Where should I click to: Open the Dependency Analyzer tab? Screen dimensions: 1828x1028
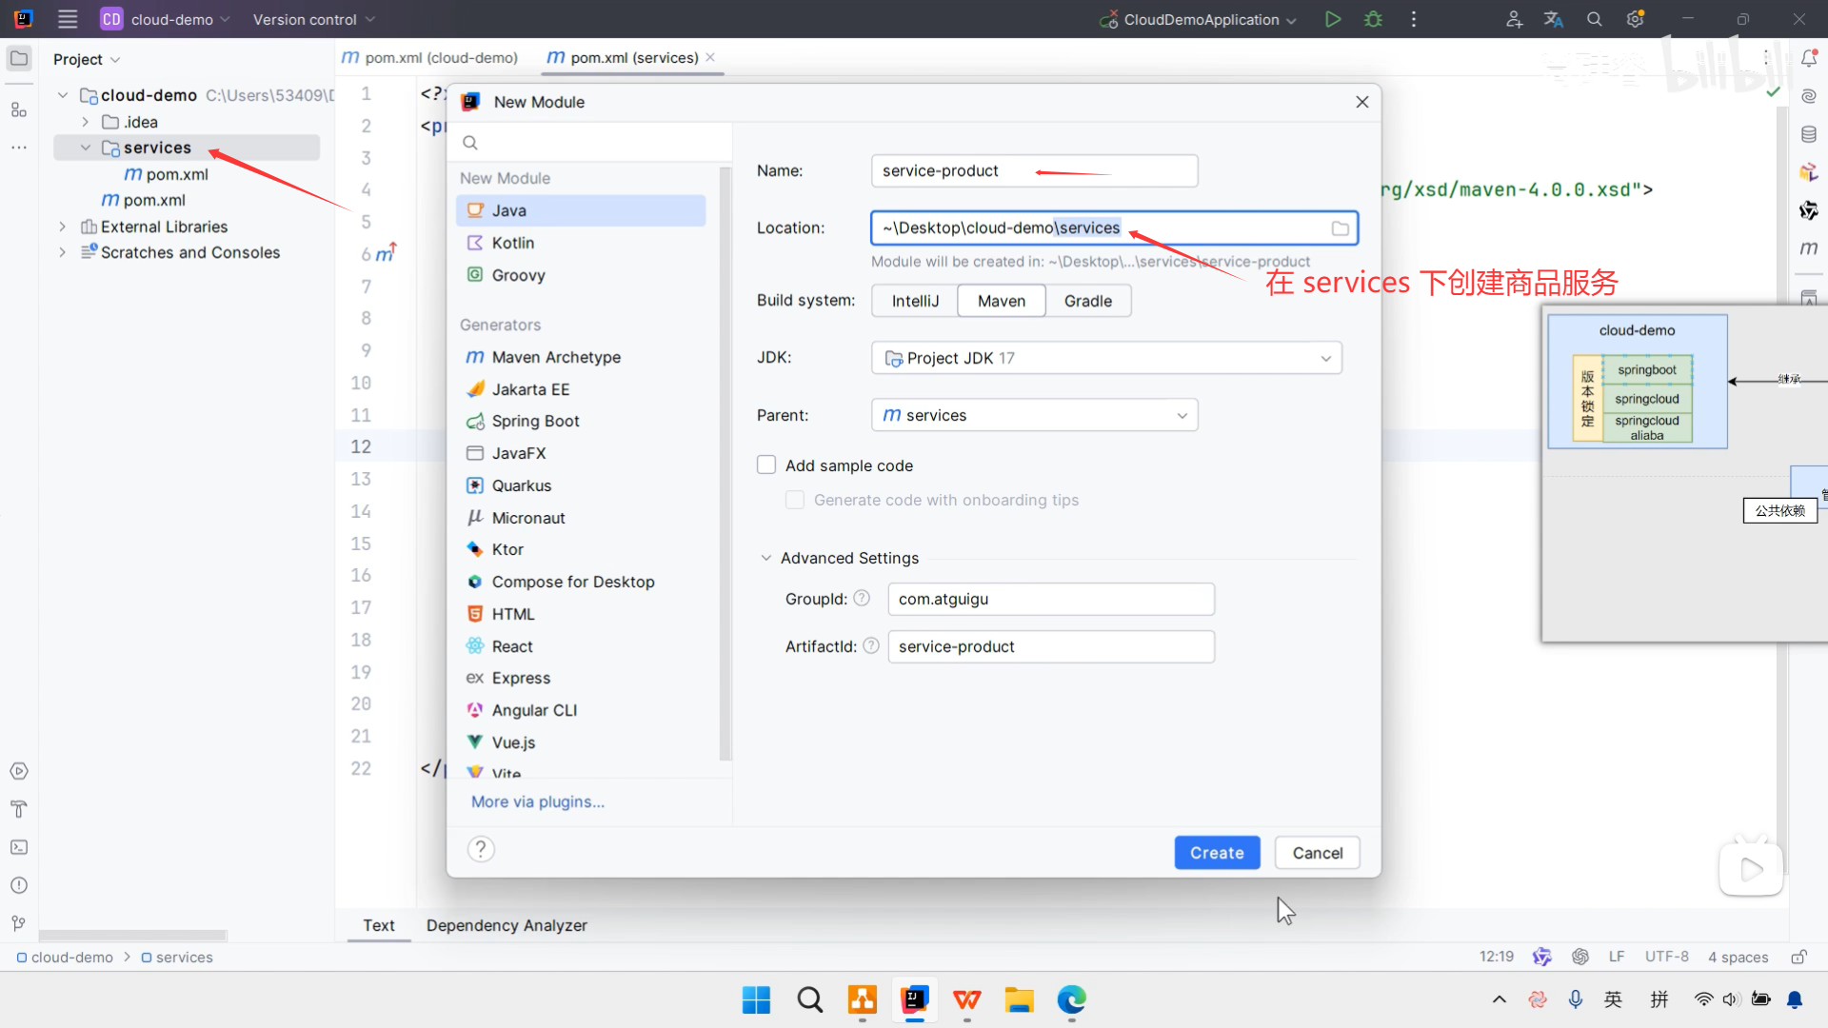click(x=507, y=925)
